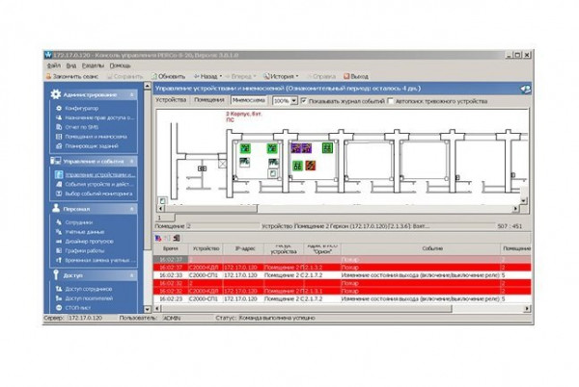Open the 100% zoom dropdown
This screenshot has width=579, height=387.
(x=292, y=100)
